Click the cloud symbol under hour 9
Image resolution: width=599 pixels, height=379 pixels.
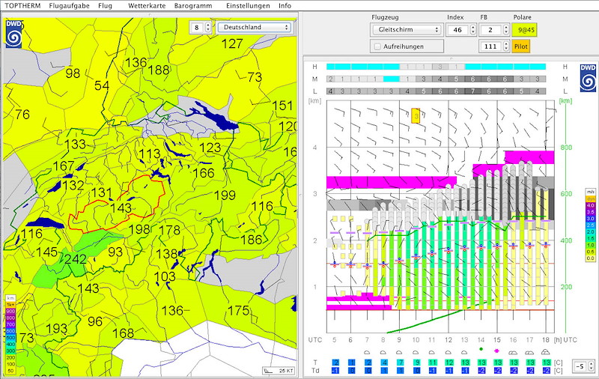pyautogui.click(x=399, y=352)
